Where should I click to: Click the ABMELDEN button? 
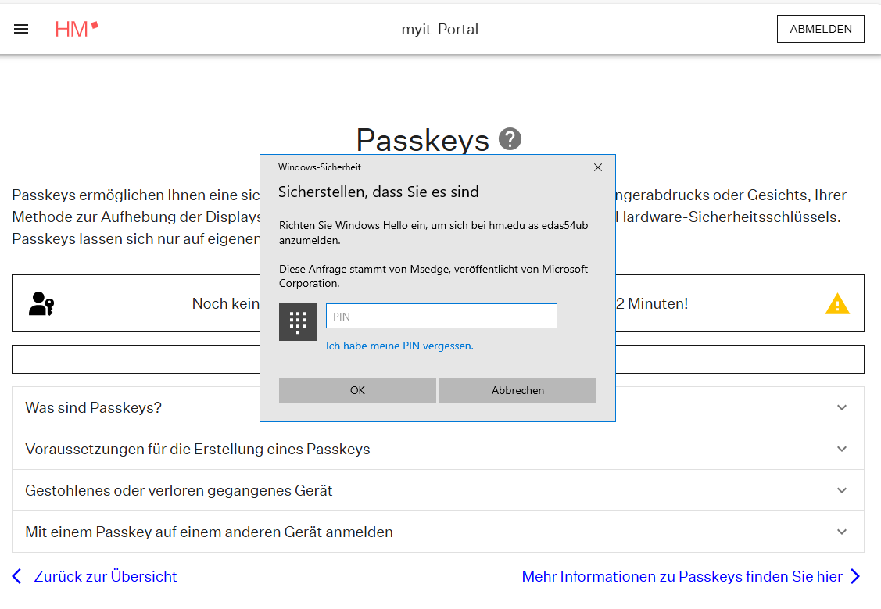(x=820, y=29)
